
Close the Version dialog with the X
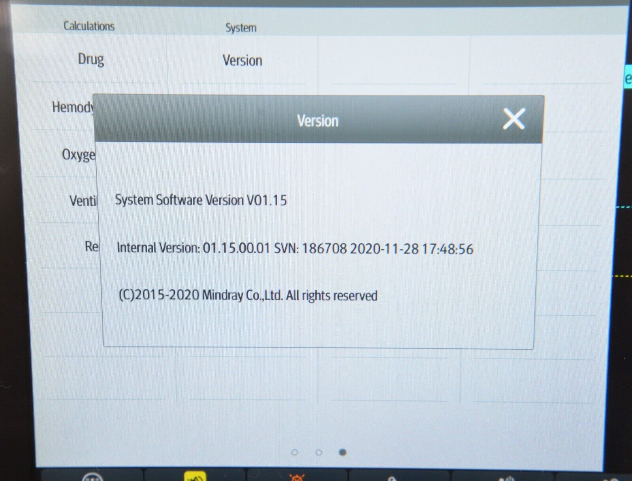pyautogui.click(x=513, y=119)
